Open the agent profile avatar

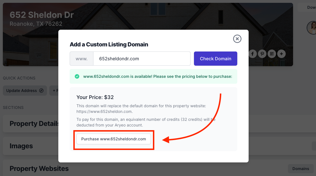tap(311, 27)
